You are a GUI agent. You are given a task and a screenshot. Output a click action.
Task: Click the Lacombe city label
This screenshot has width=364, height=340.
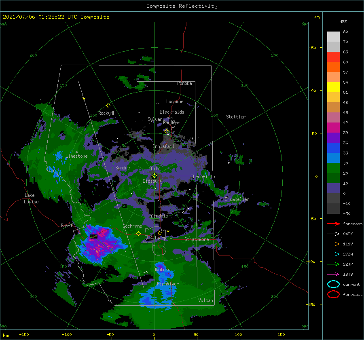point(175,101)
